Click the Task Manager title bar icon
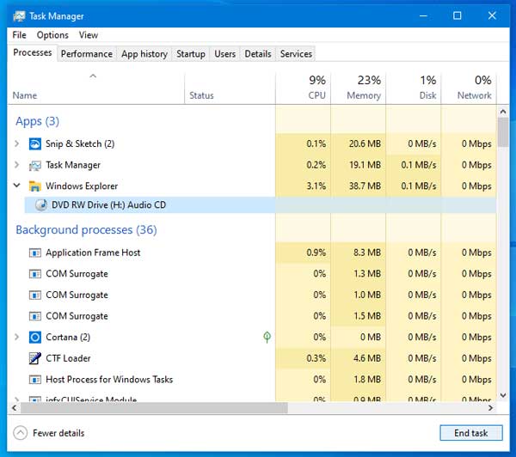Screen dimensions: 516x457 click(x=19, y=16)
